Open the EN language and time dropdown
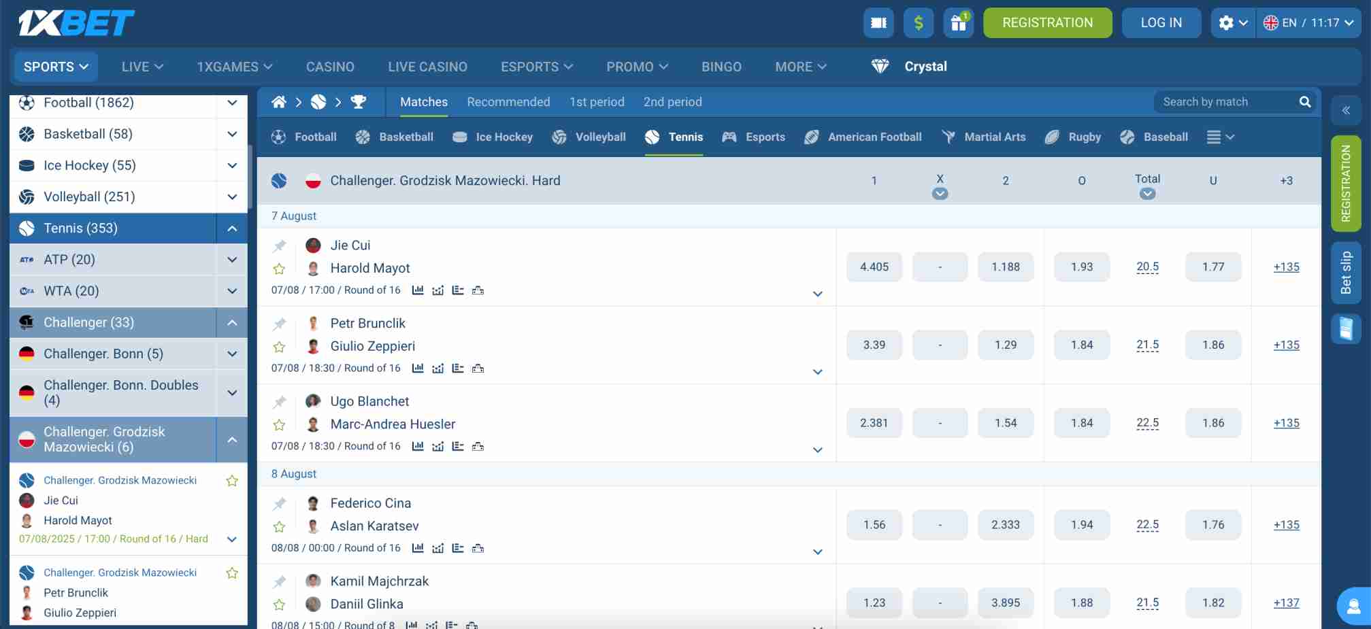 1308,22
